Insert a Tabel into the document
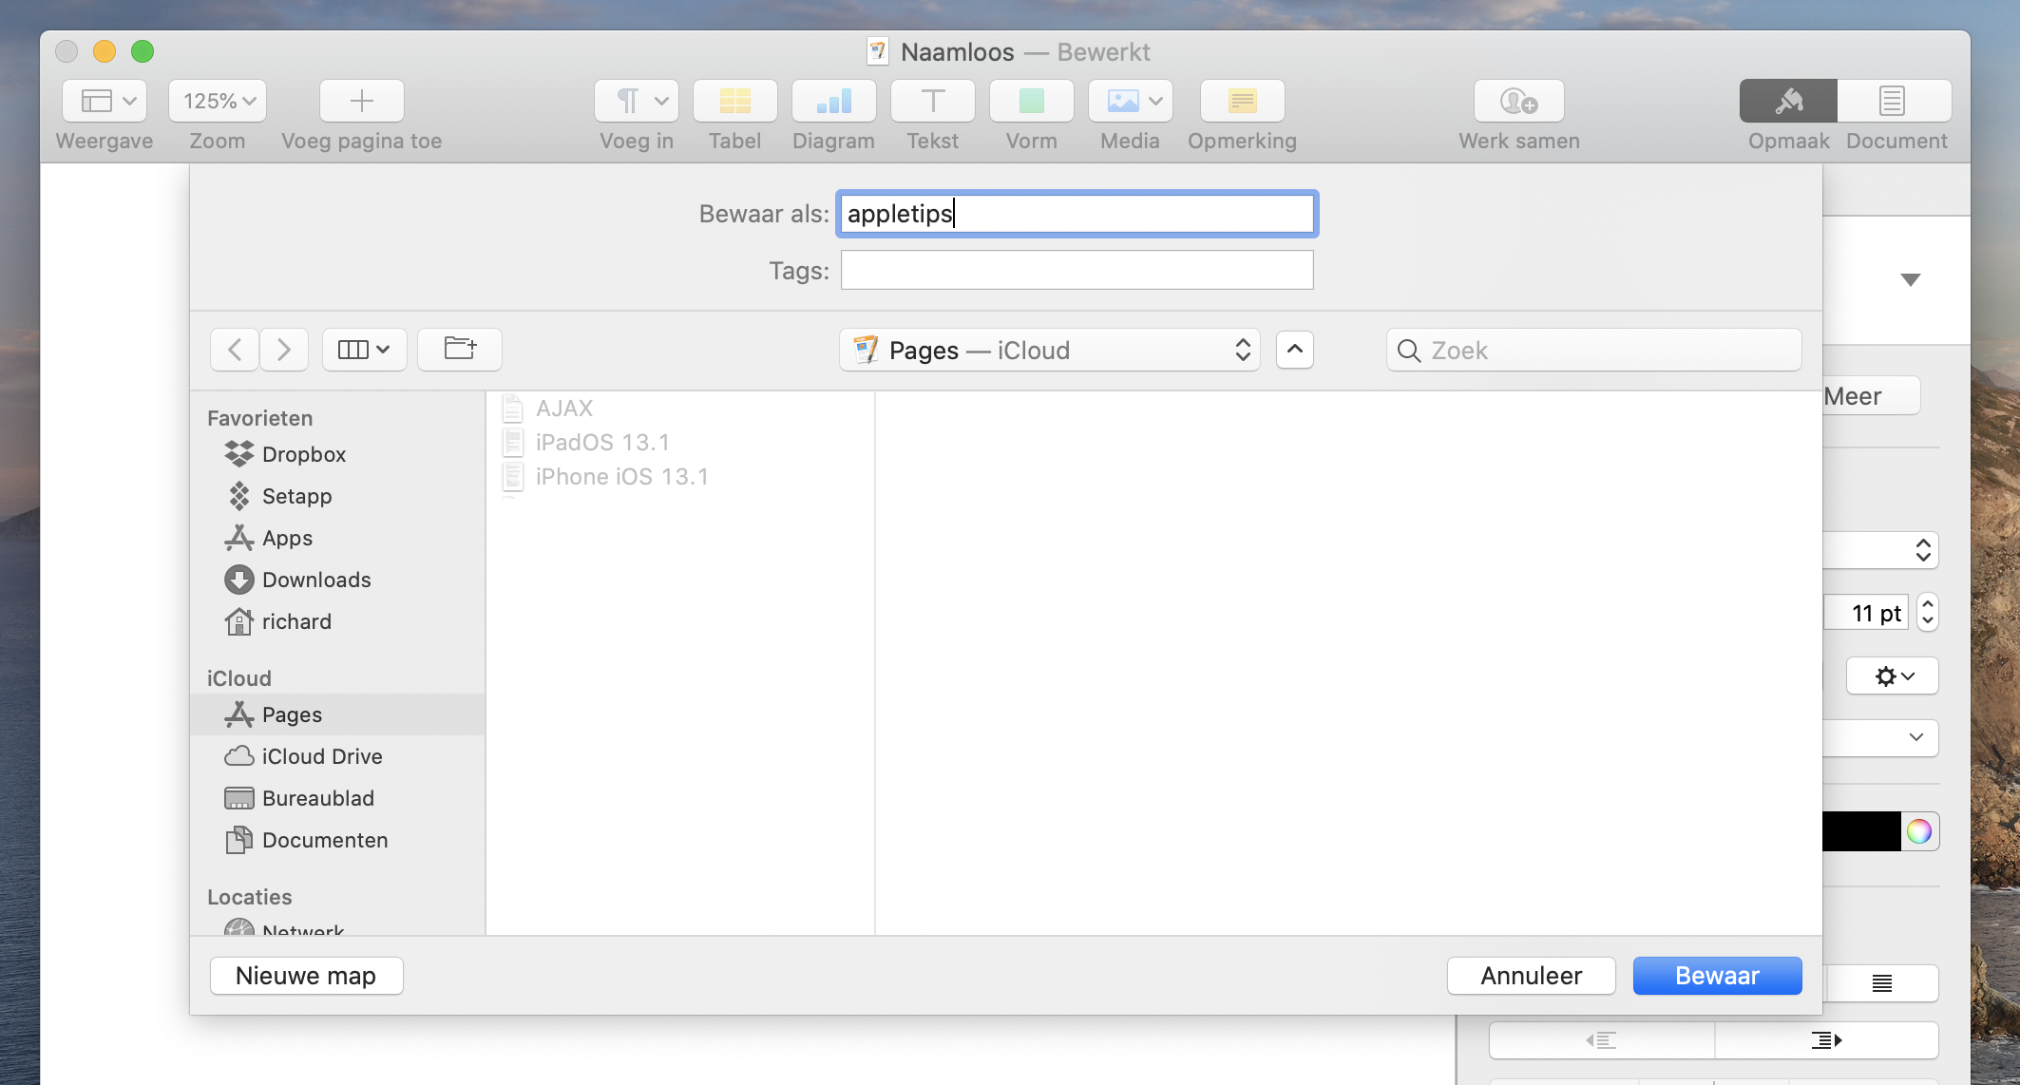The width and height of the screenshot is (2020, 1085). [734, 101]
